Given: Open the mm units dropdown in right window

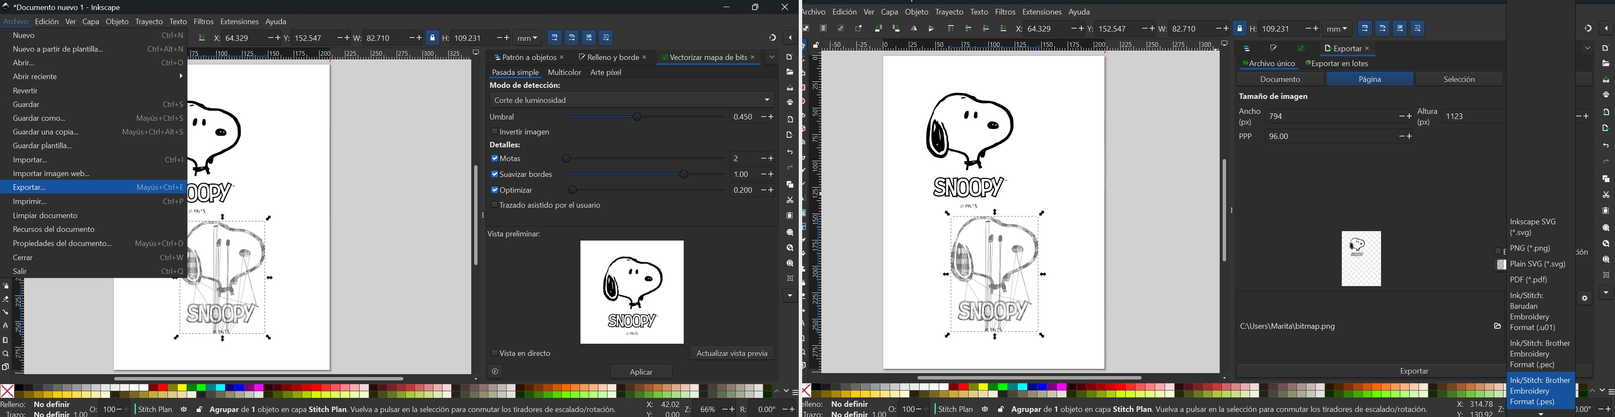Looking at the screenshot, I should (x=1337, y=29).
